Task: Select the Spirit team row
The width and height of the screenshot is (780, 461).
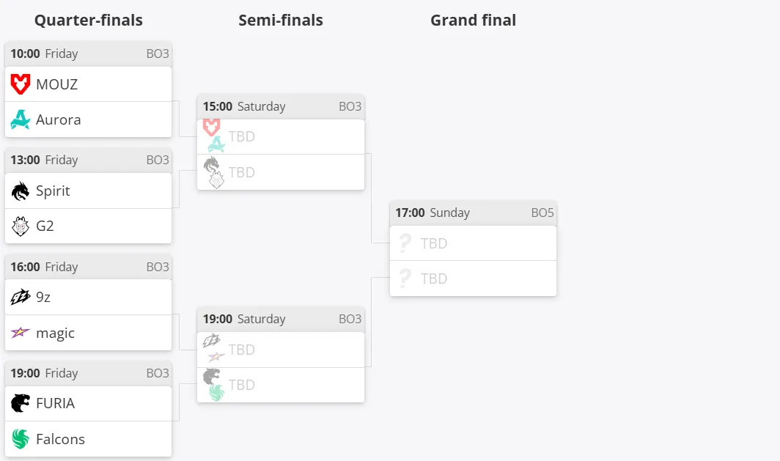Action: coord(88,191)
